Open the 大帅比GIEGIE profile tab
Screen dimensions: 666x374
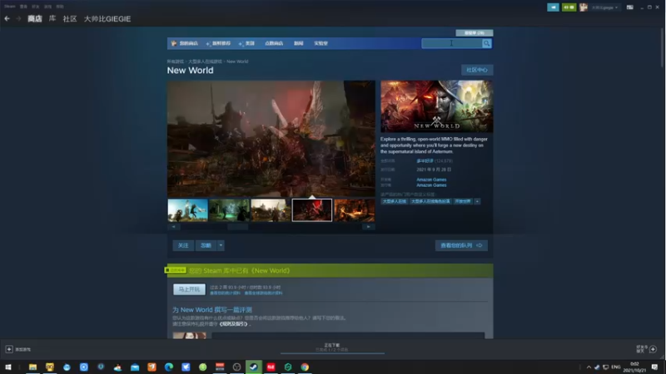click(107, 18)
